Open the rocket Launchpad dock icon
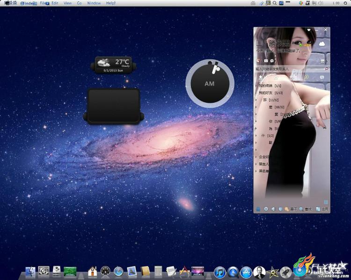The image size is (351, 280). coord(286,273)
